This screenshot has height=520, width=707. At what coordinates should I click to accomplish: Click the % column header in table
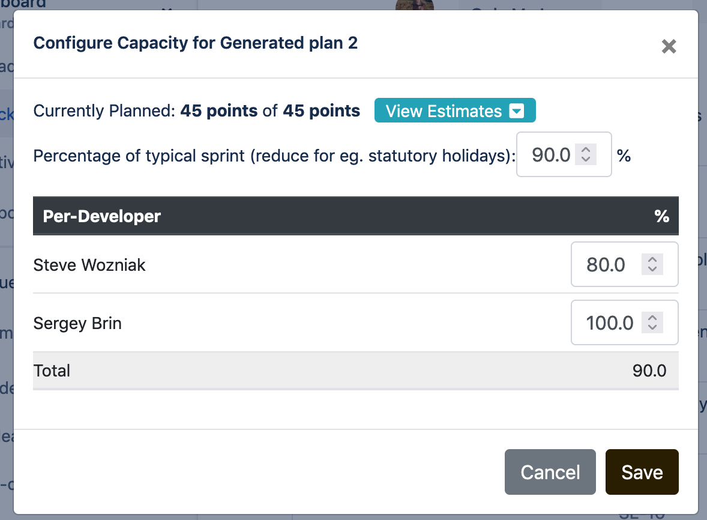pos(661,216)
